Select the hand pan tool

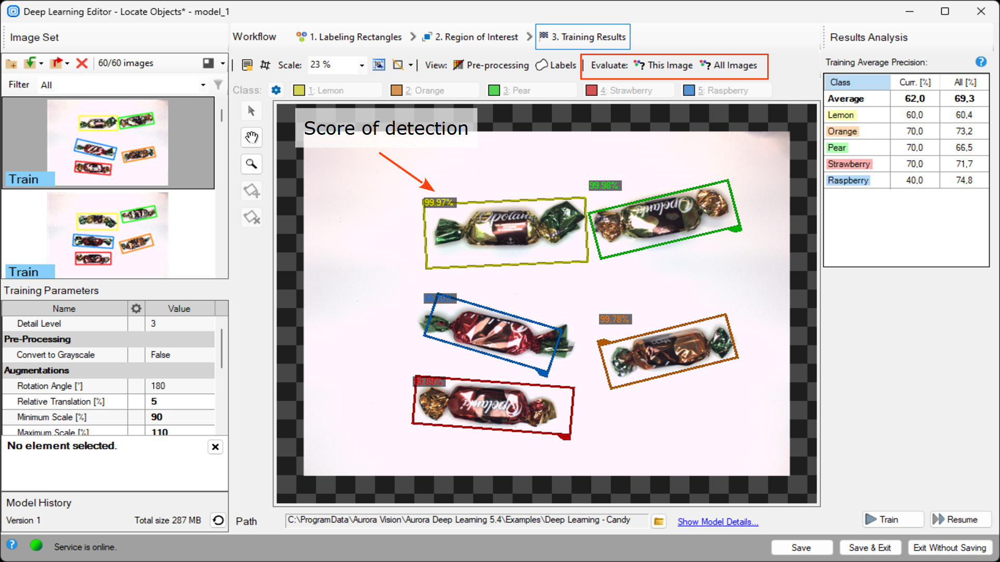tap(252, 137)
